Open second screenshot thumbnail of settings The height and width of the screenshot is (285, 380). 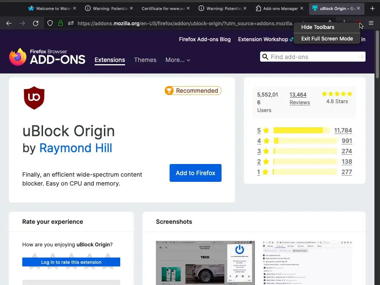click(x=307, y=263)
